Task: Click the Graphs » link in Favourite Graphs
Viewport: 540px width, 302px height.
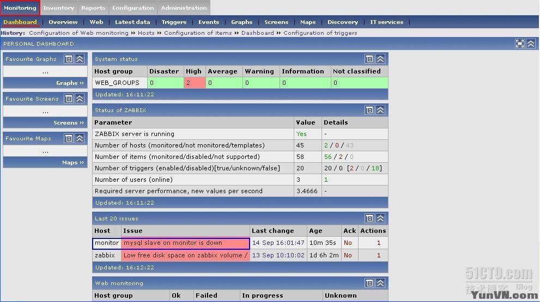Action: pos(70,83)
